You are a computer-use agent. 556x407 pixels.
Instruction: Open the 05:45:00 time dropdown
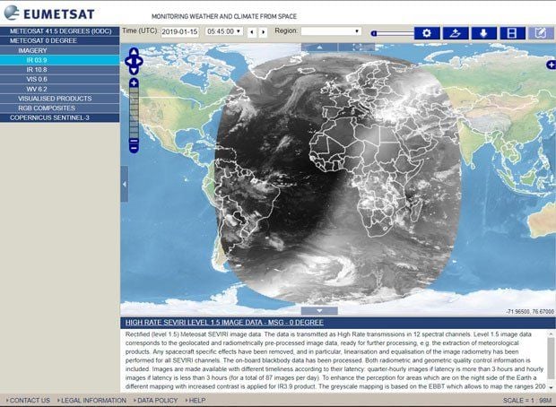pos(223,32)
